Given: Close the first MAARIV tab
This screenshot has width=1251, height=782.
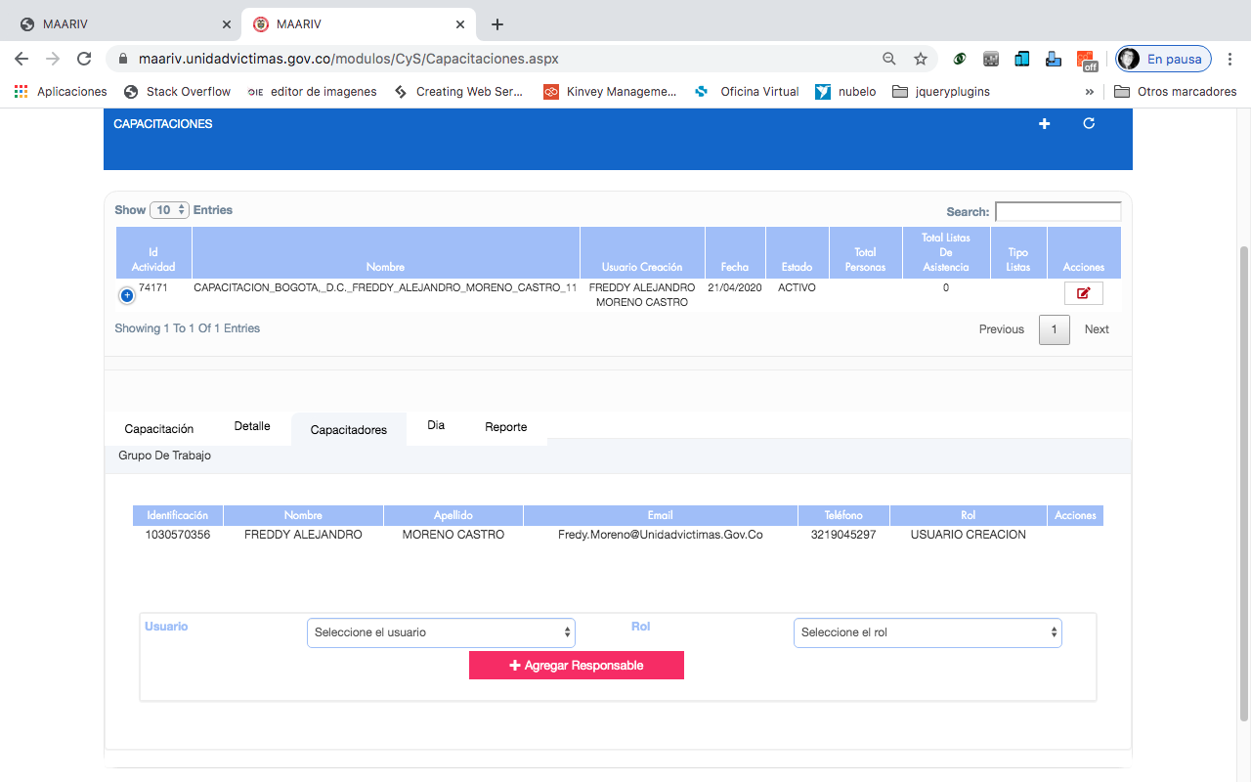Looking at the screenshot, I should (227, 24).
